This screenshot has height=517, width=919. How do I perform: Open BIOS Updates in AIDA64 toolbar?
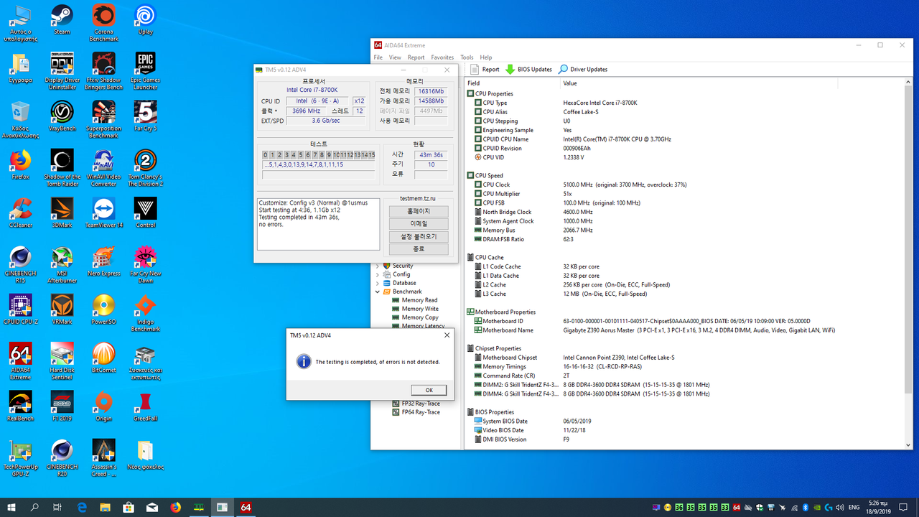click(529, 70)
